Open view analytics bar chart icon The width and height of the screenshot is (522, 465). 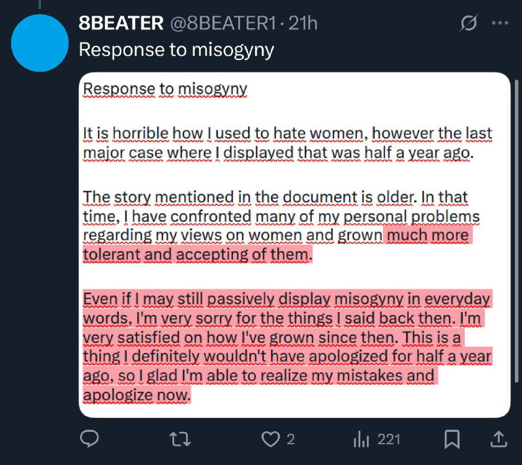click(x=361, y=439)
